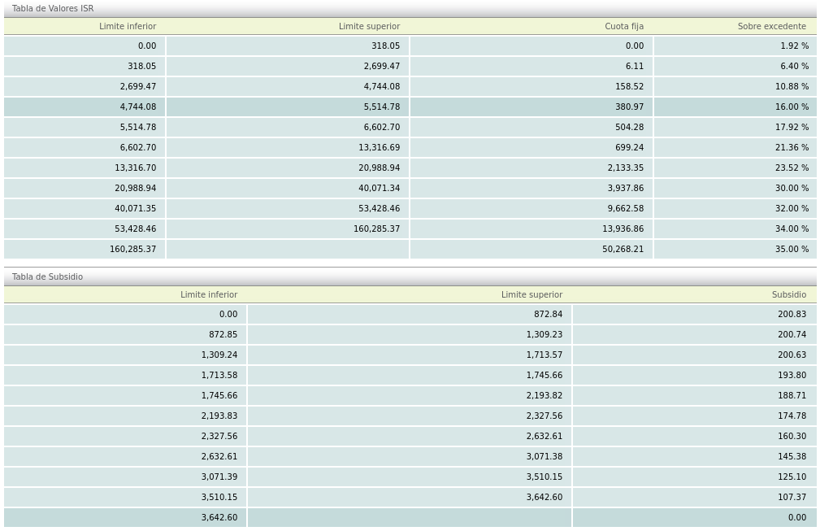Click Limite inferior header in Subsidio table
820x531 pixels.
click(209, 294)
